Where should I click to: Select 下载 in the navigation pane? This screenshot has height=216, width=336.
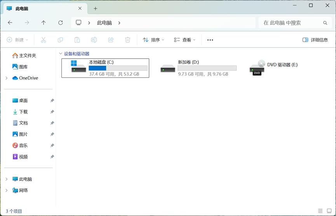tap(23, 112)
